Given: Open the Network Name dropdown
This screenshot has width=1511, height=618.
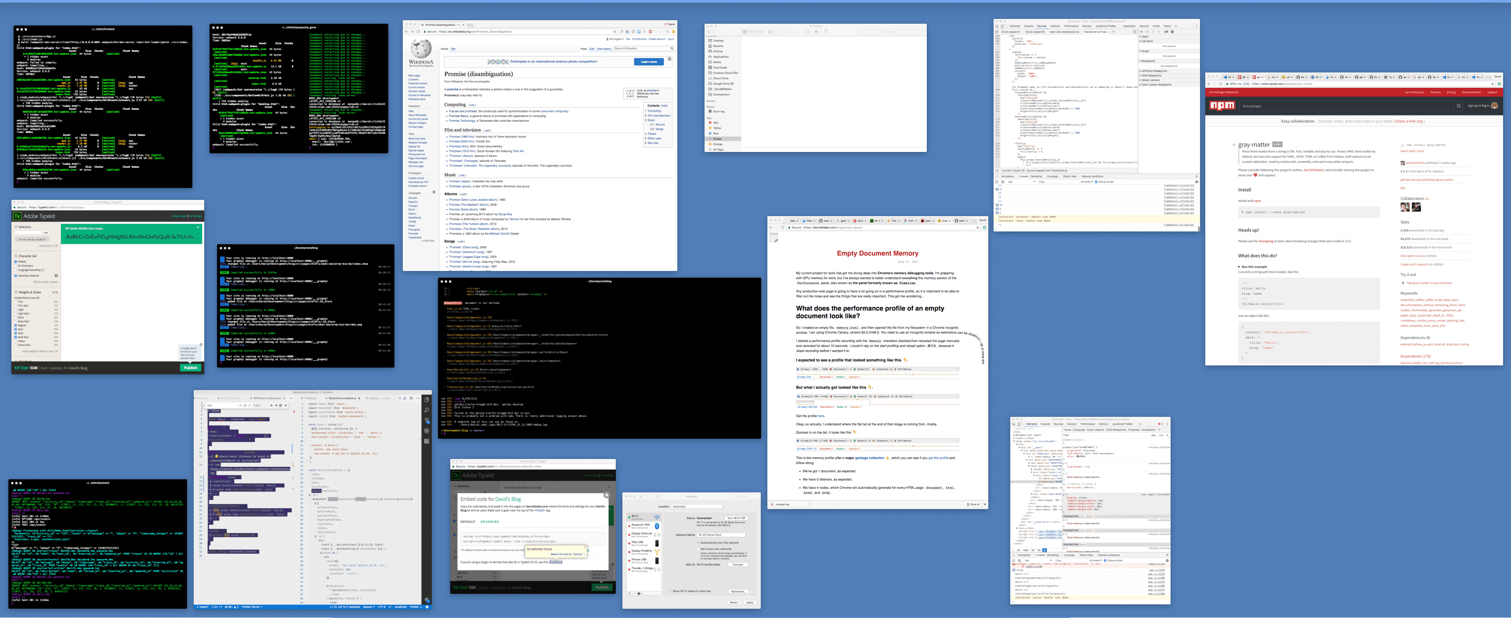Looking at the screenshot, I should tap(722, 535).
